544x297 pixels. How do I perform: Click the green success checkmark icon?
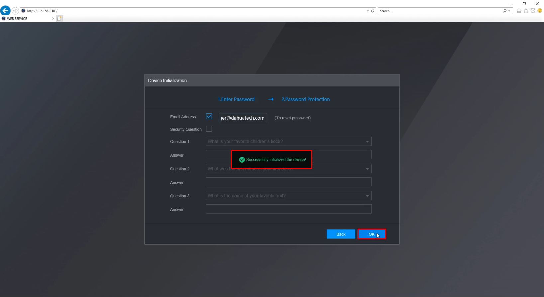tap(242, 160)
